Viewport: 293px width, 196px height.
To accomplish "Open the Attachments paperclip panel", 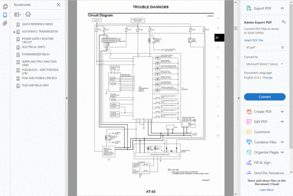I will point(5,23).
